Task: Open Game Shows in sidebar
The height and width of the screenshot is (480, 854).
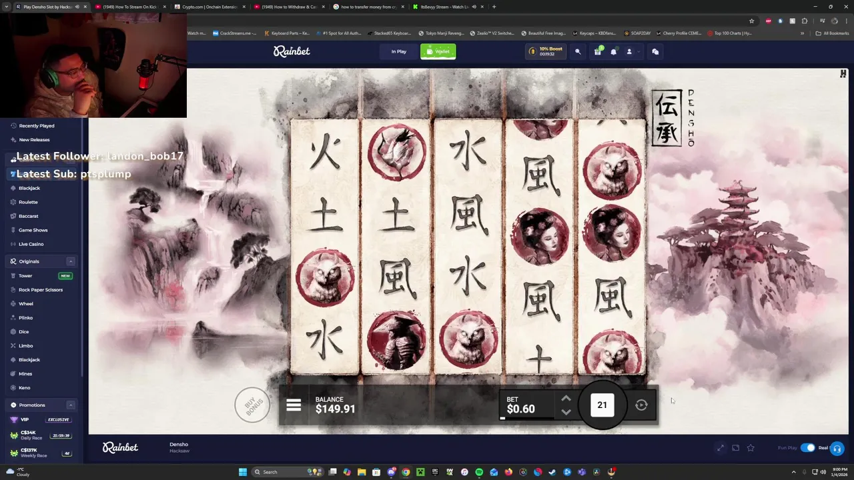Action: point(33,230)
